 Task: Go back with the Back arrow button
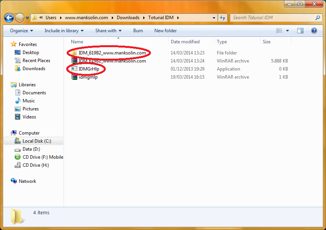pos(9,18)
